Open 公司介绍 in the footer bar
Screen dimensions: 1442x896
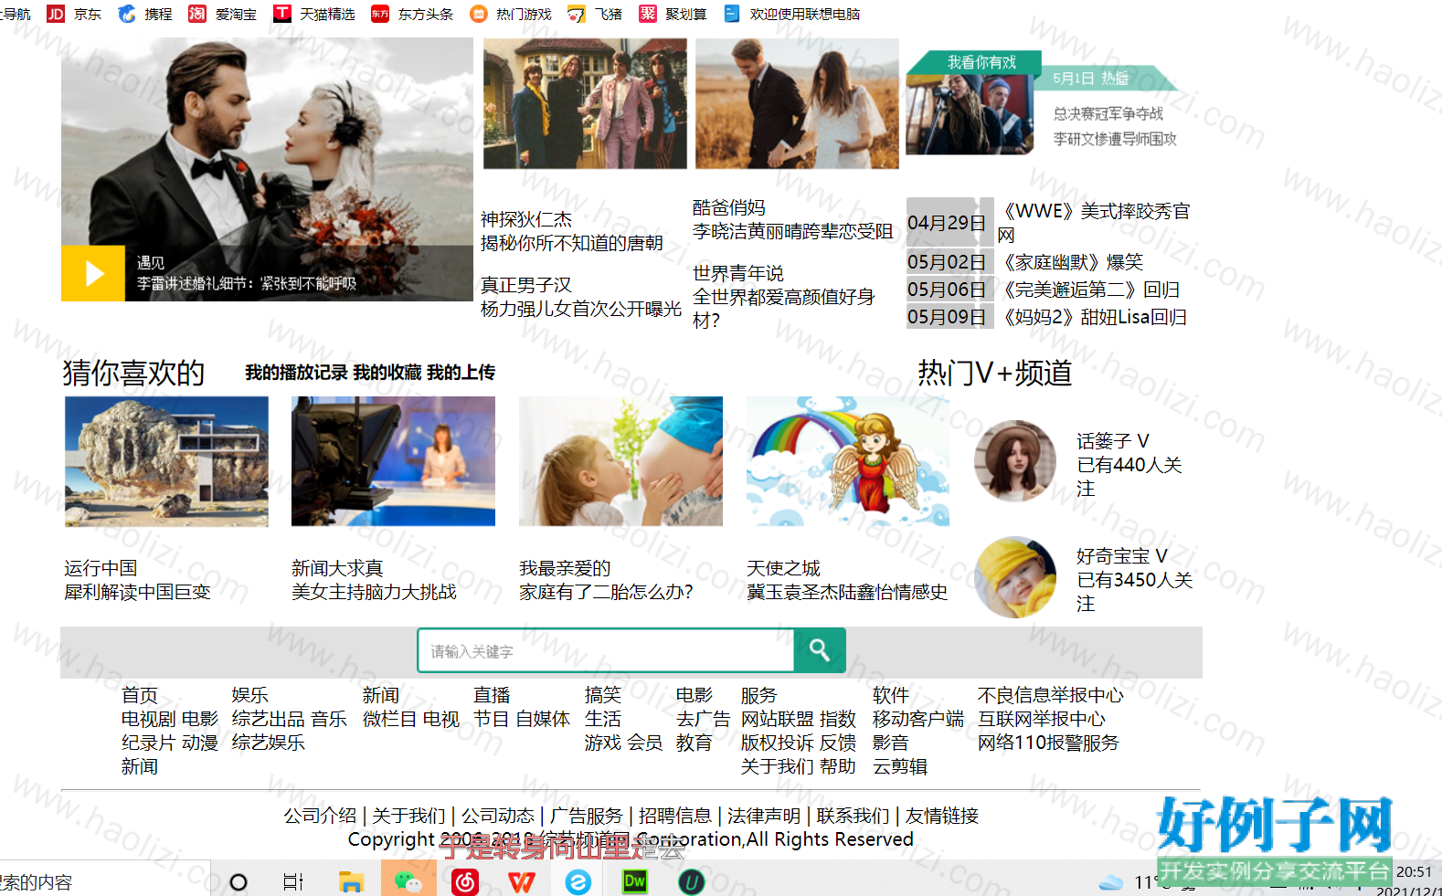320,816
